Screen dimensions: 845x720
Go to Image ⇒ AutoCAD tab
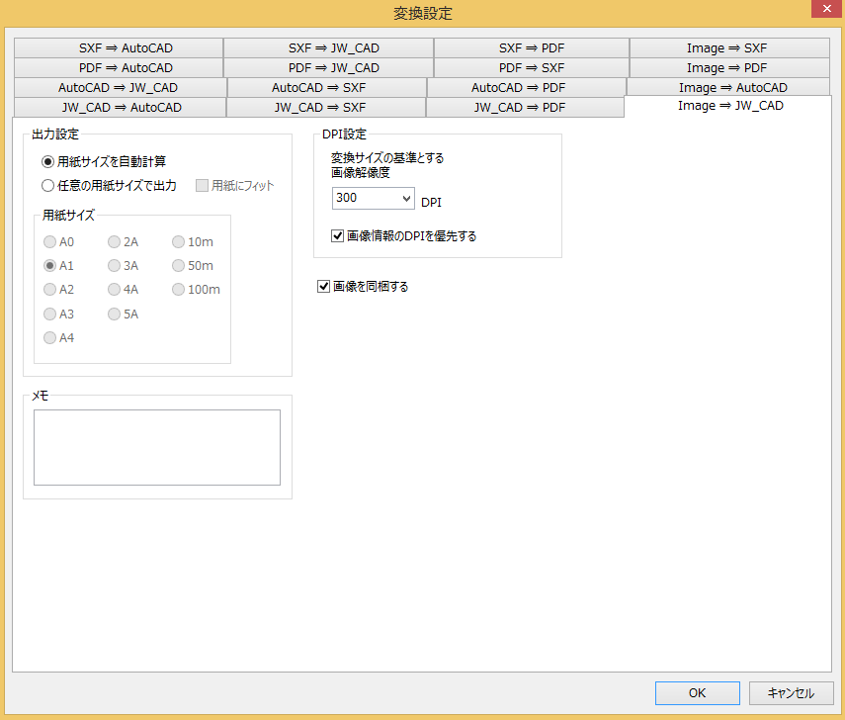click(728, 87)
